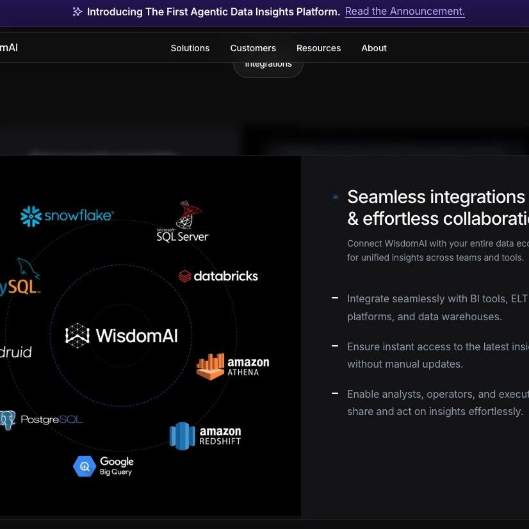The image size is (529, 529).
Task: Click "Enable analysts, operators" bullet
Action: pyautogui.click(x=438, y=403)
